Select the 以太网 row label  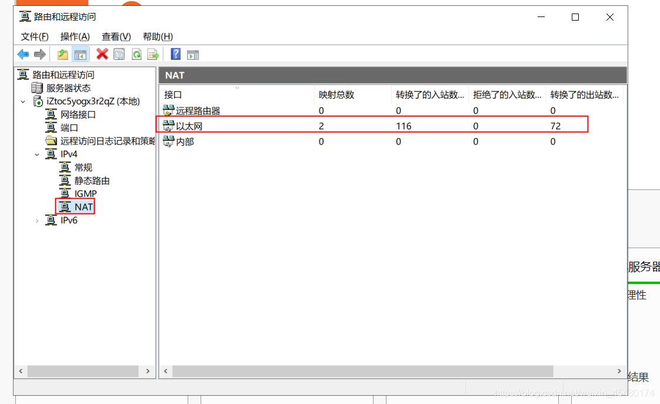(x=189, y=126)
